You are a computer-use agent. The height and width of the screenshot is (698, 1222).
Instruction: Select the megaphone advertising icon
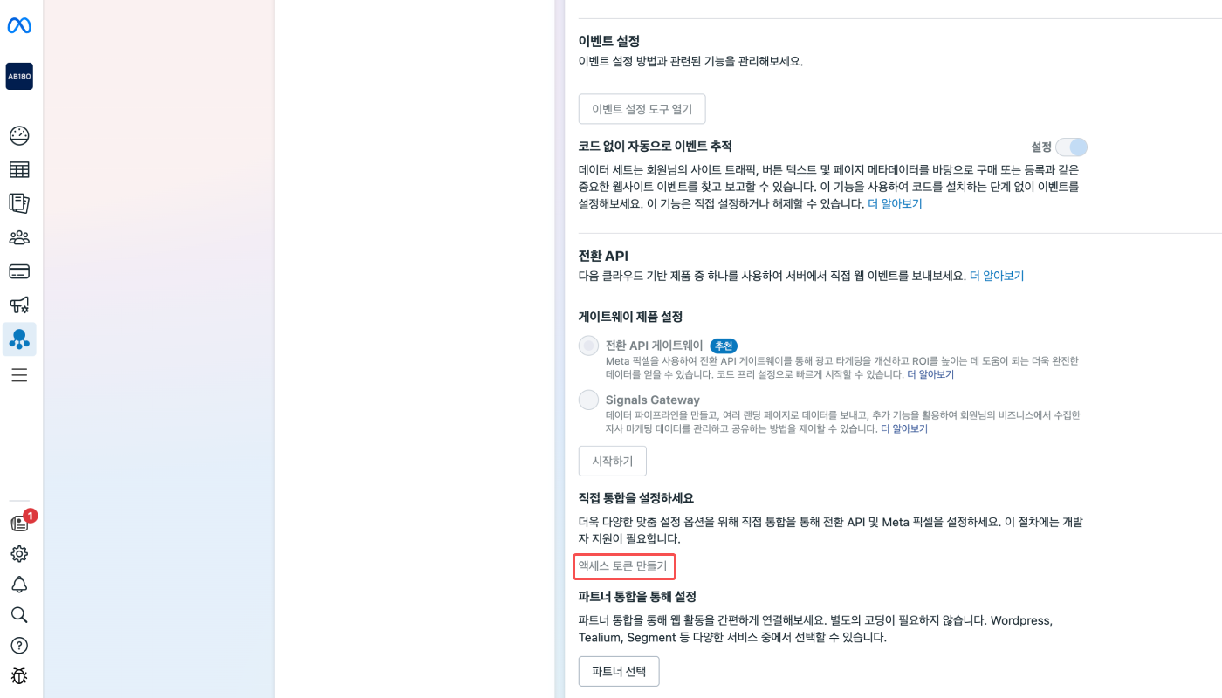[x=19, y=305]
